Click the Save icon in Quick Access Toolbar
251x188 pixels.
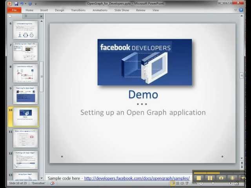click(x=16, y=4)
